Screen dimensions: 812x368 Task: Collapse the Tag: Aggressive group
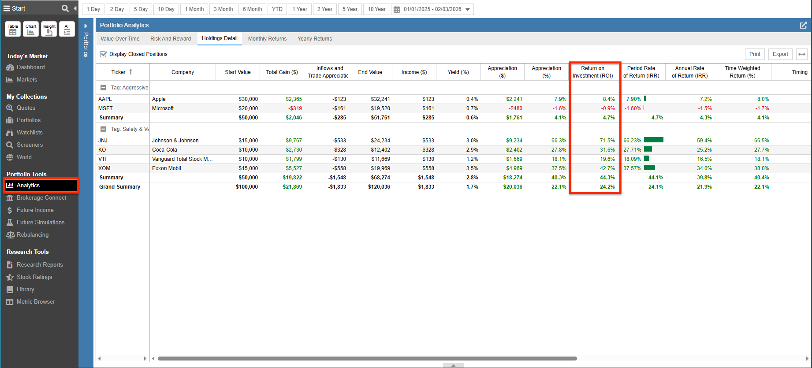pyautogui.click(x=103, y=88)
